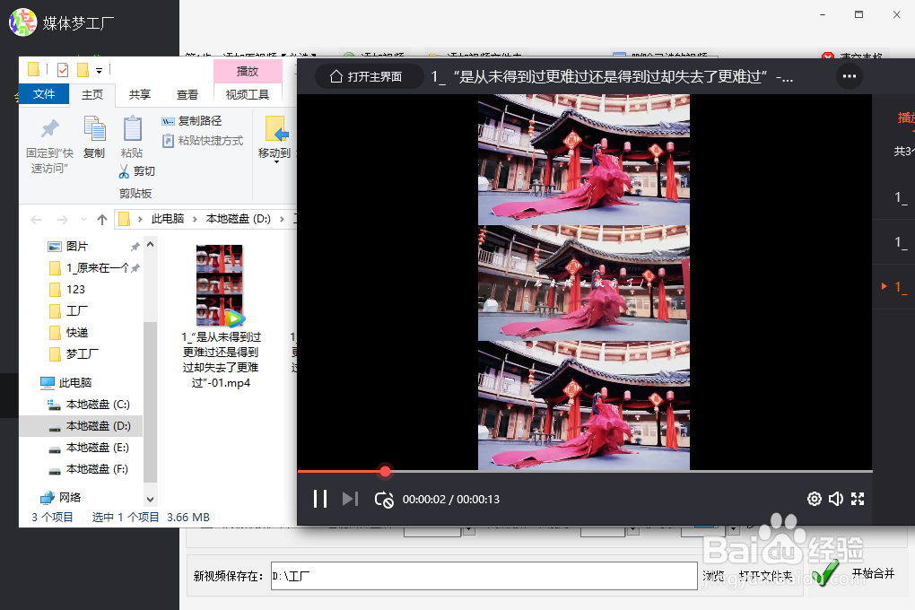Screen dimensions: 915x610
Task: Click 复制路径 in Explorer ribbon
Action: 192,121
